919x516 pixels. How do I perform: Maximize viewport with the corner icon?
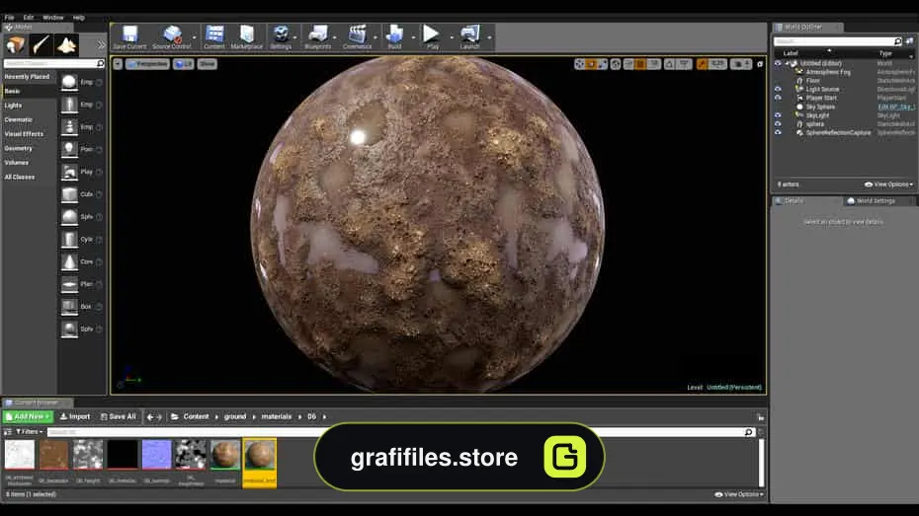760,64
